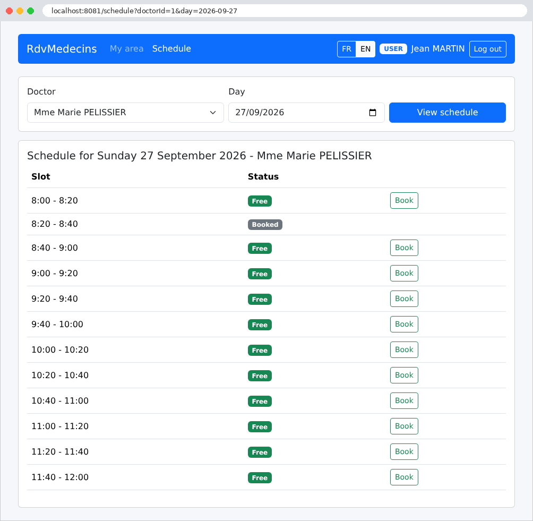
Task: Book the 10:20 - 10:40 slot
Action: (x=404, y=375)
